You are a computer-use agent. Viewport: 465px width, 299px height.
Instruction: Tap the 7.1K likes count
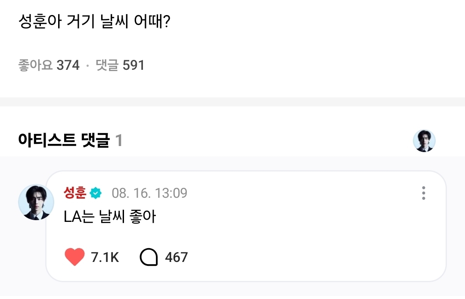pyautogui.click(x=105, y=257)
